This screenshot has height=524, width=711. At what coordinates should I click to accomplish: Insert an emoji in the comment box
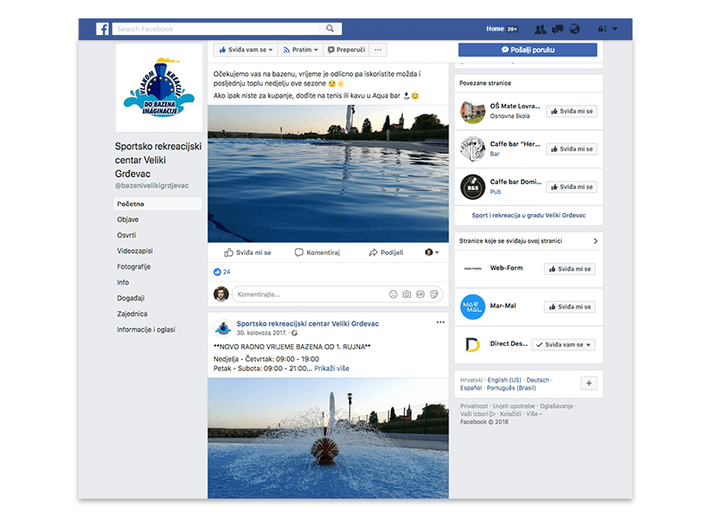[x=393, y=294]
